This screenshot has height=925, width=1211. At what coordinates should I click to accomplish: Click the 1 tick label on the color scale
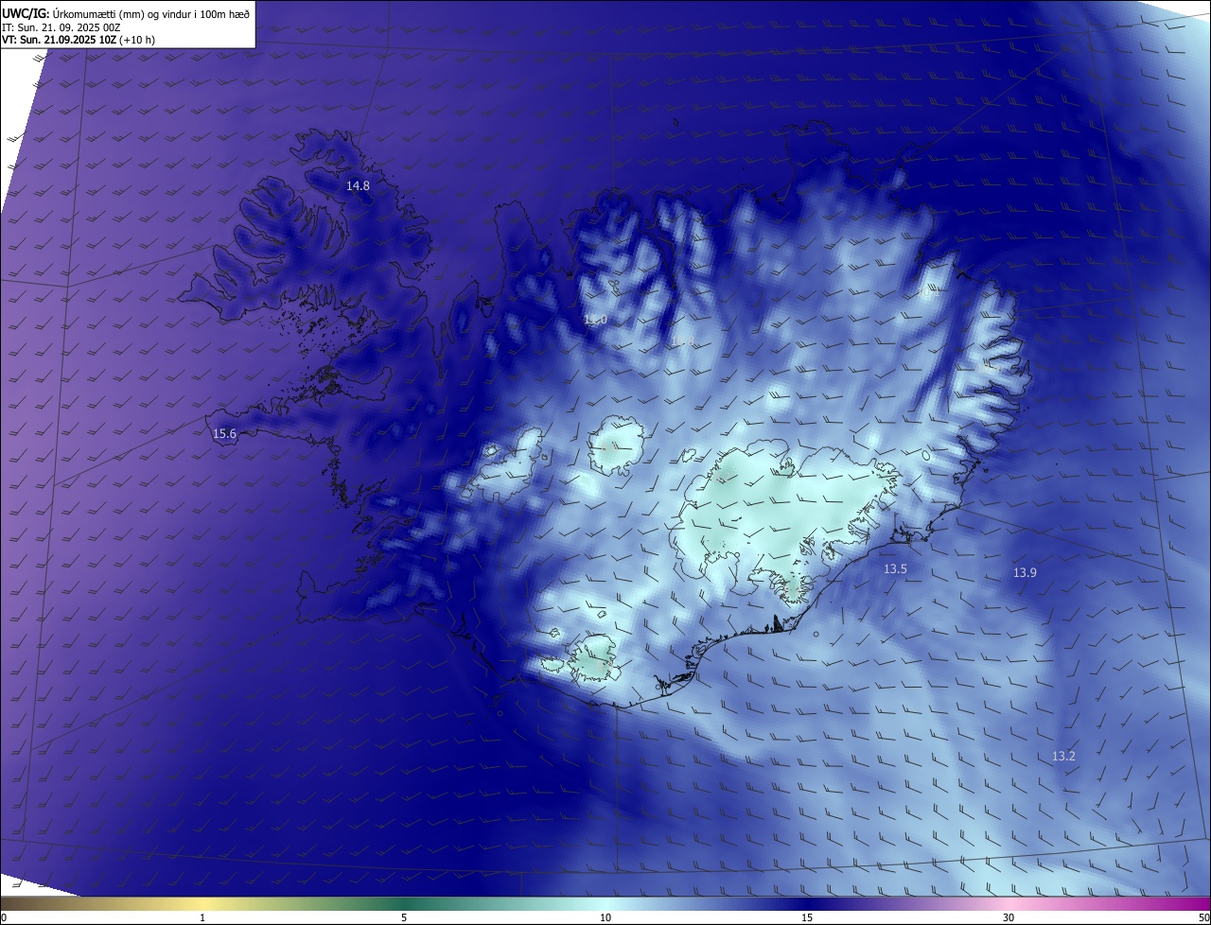tap(202, 917)
